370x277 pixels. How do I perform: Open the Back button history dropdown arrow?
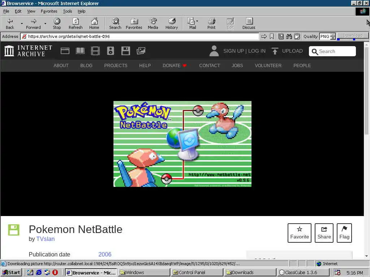point(22,23)
